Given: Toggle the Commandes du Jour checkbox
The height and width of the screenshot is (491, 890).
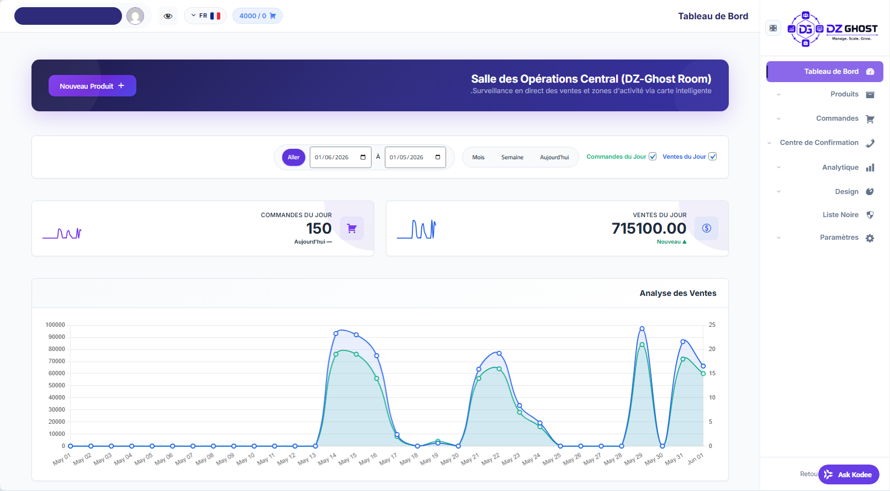Looking at the screenshot, I should (x=653, y=157).
